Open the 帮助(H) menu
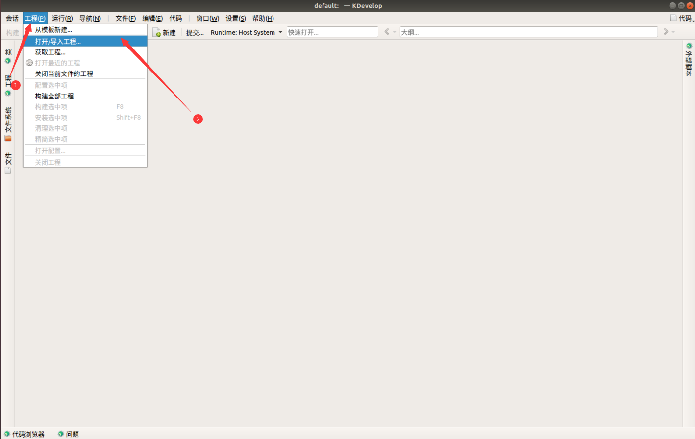This screenshot has height=439, width=695. coord(263,18)
